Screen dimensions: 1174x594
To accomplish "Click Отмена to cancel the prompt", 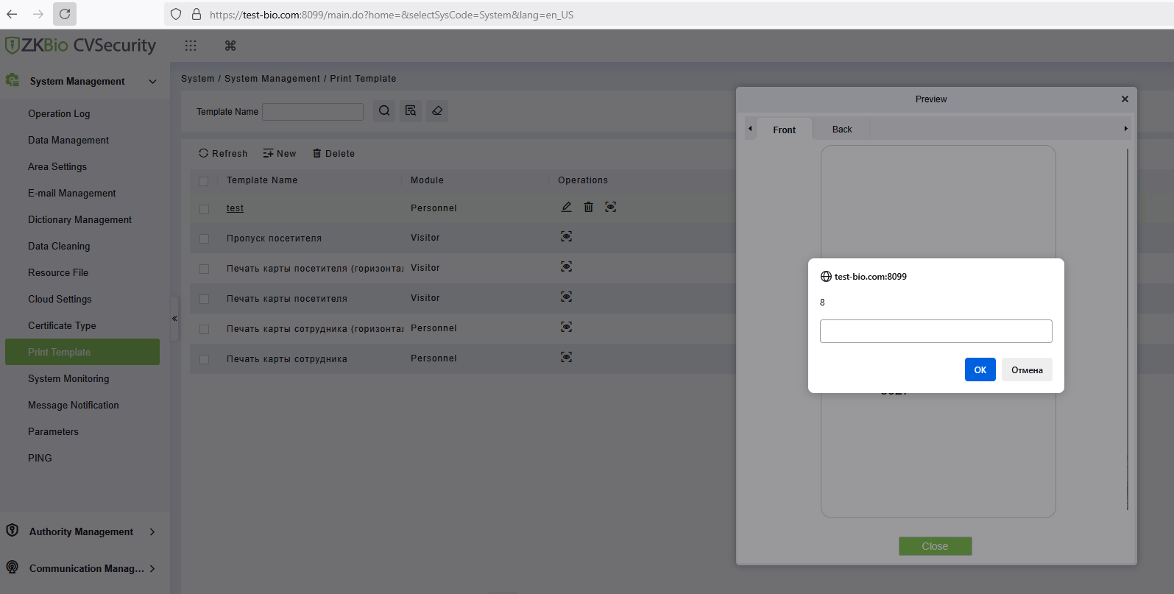I will [1027, 370].
